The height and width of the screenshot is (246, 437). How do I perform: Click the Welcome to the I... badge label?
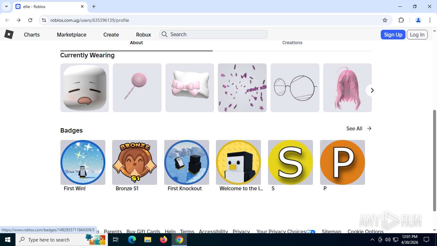[241, 188]
